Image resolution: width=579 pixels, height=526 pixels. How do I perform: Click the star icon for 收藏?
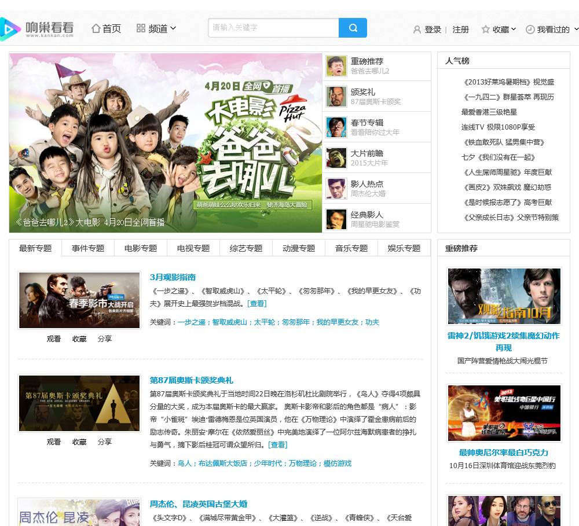point(486,29)
